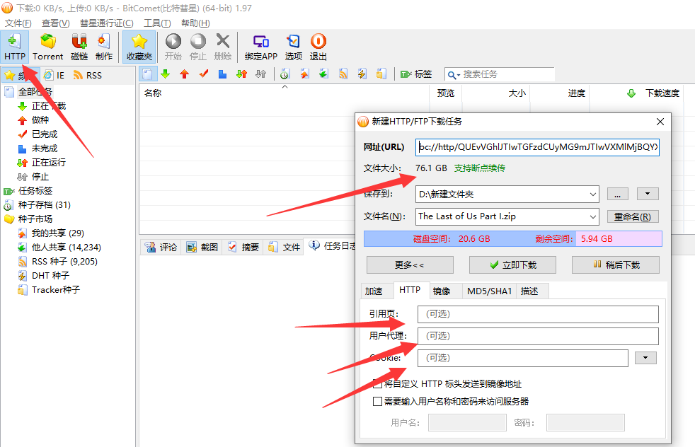
Task: Open the options (选项) toolbar icon
Action: click(x=294, y=47)
